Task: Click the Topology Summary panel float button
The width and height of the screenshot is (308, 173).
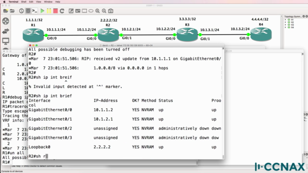Action: [x=304, y=16]
